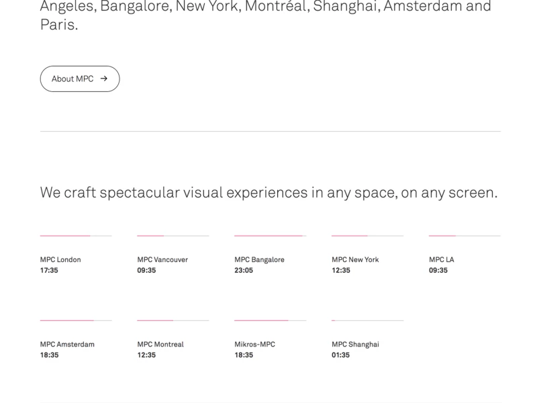Click the arrow icon in About MPC

tap(104, 79)
